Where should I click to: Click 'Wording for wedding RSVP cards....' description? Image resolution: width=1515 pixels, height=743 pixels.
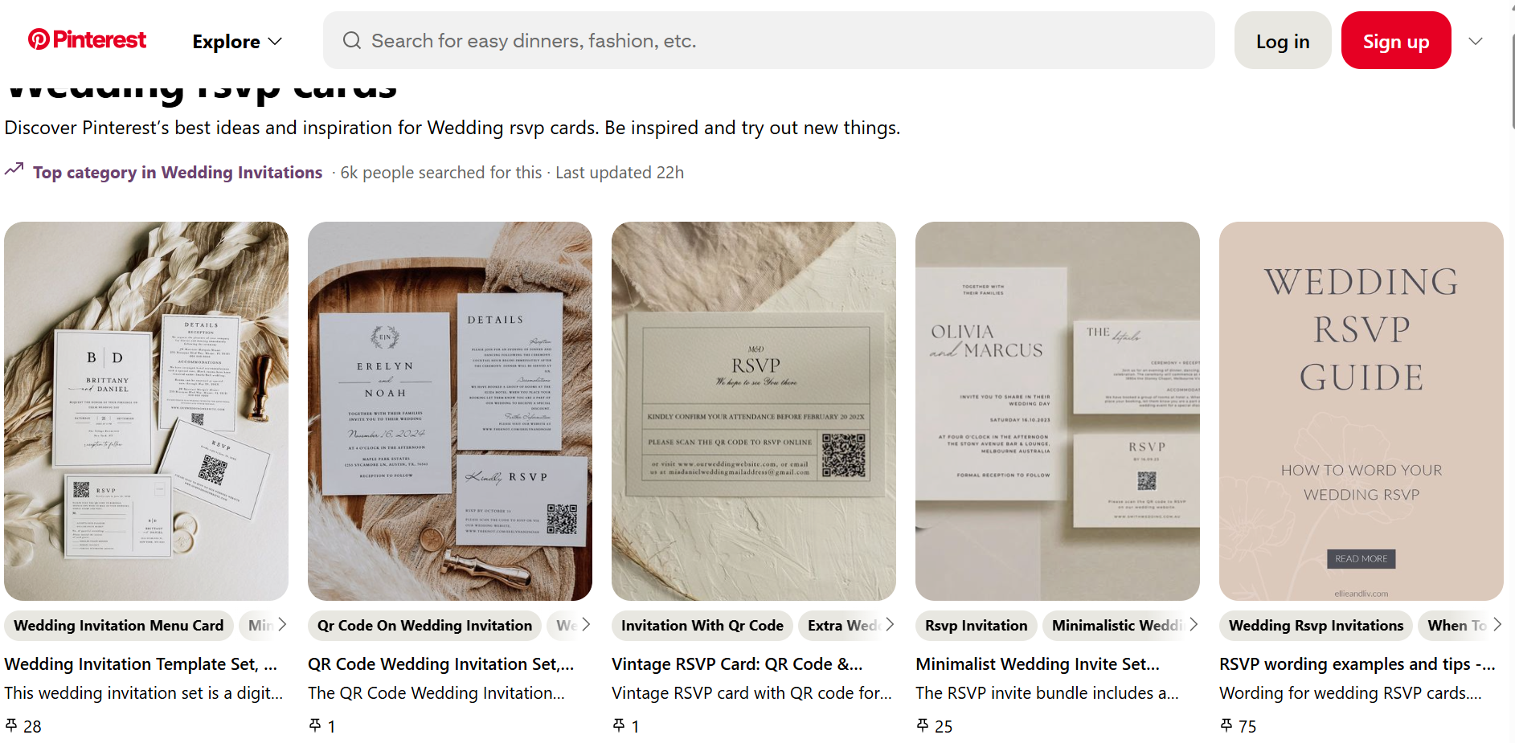[x=1350, y=693]
